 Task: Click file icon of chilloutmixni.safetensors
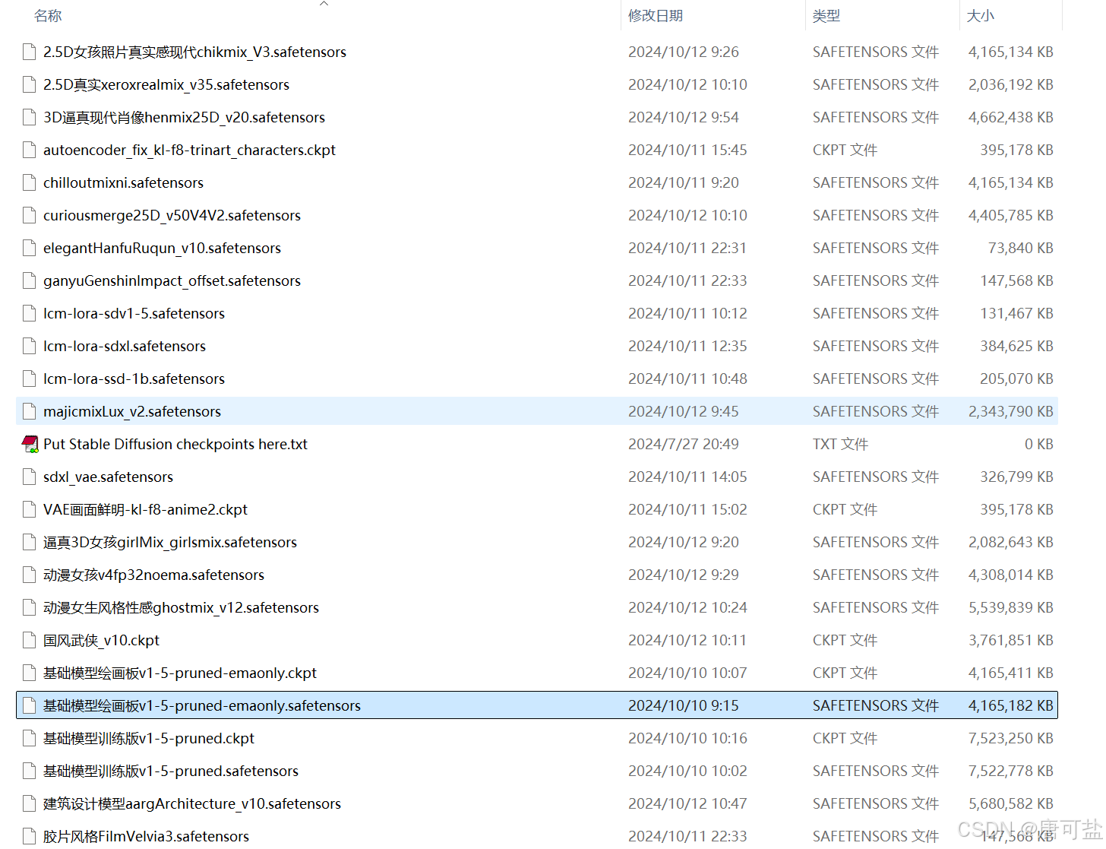[x=30, y=182]
